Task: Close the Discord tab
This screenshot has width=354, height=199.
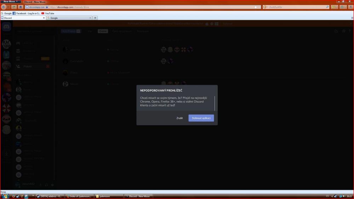Action: tap(44, 18)
